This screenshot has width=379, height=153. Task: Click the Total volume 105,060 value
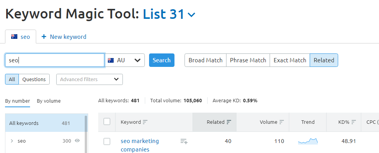[x=193, y=101]
